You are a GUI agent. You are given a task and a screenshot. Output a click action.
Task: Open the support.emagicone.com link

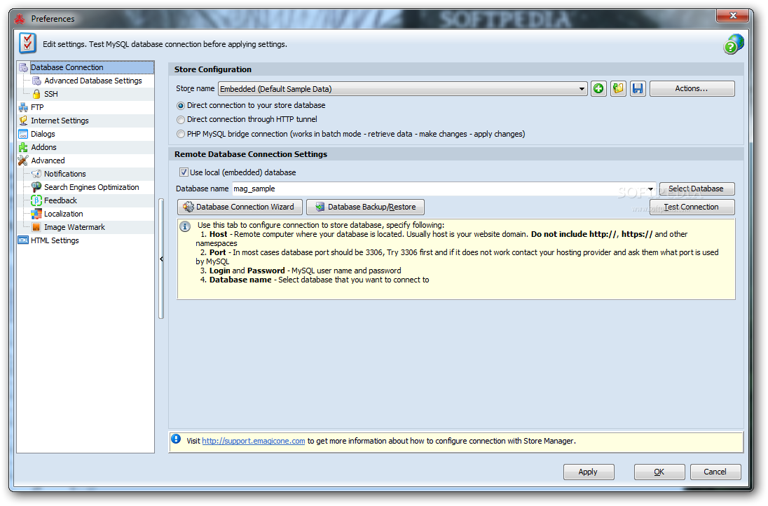click(253, 442)
